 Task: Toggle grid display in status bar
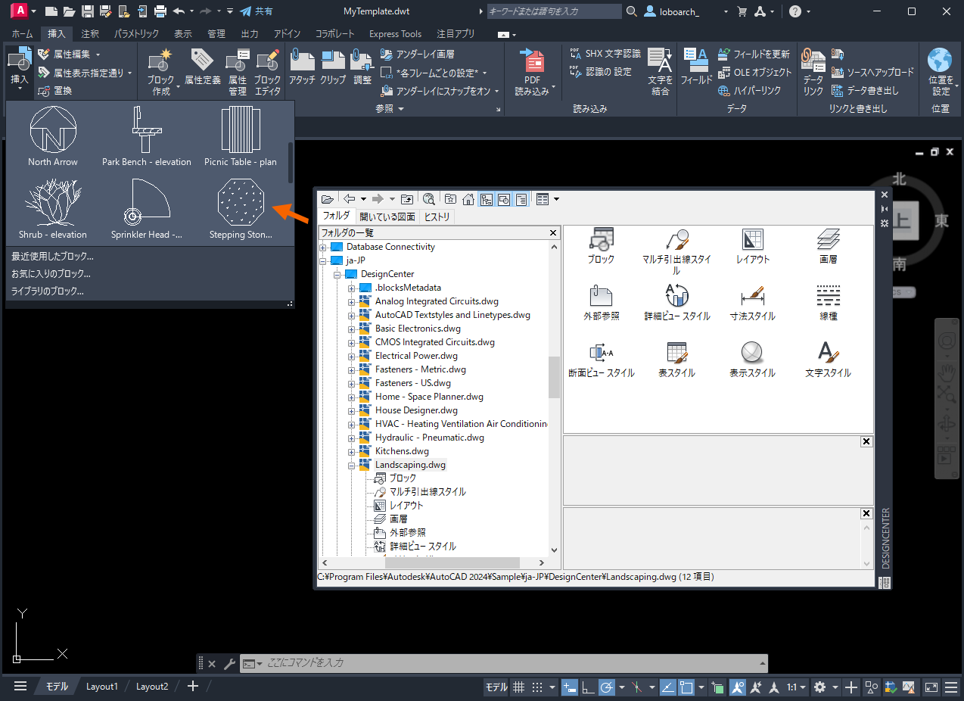click(518, 687)
